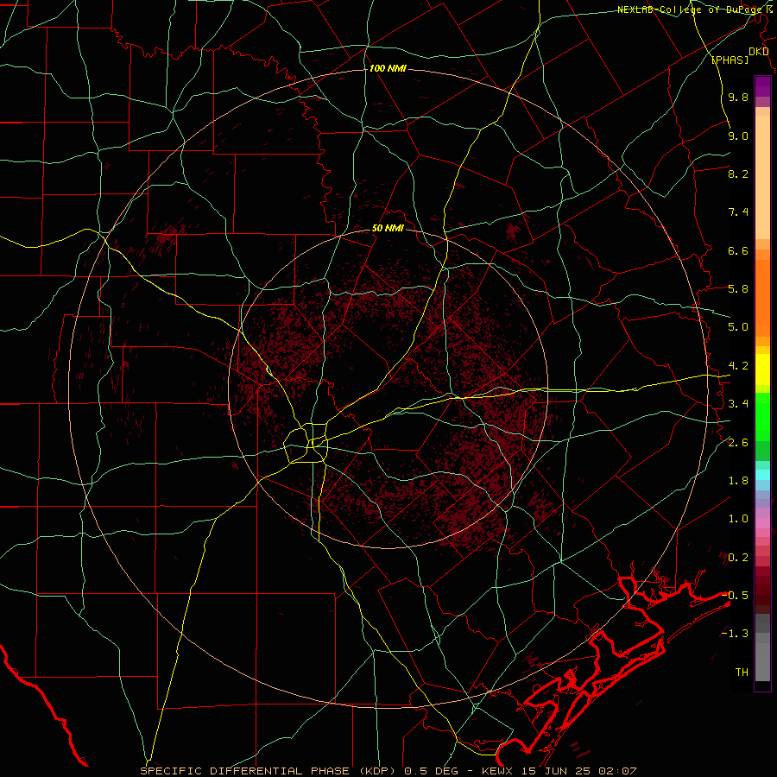The height and width of the screenshot is (777, 777).
Task: Click the 50 NMI range ring label
Action: point(388,228)
